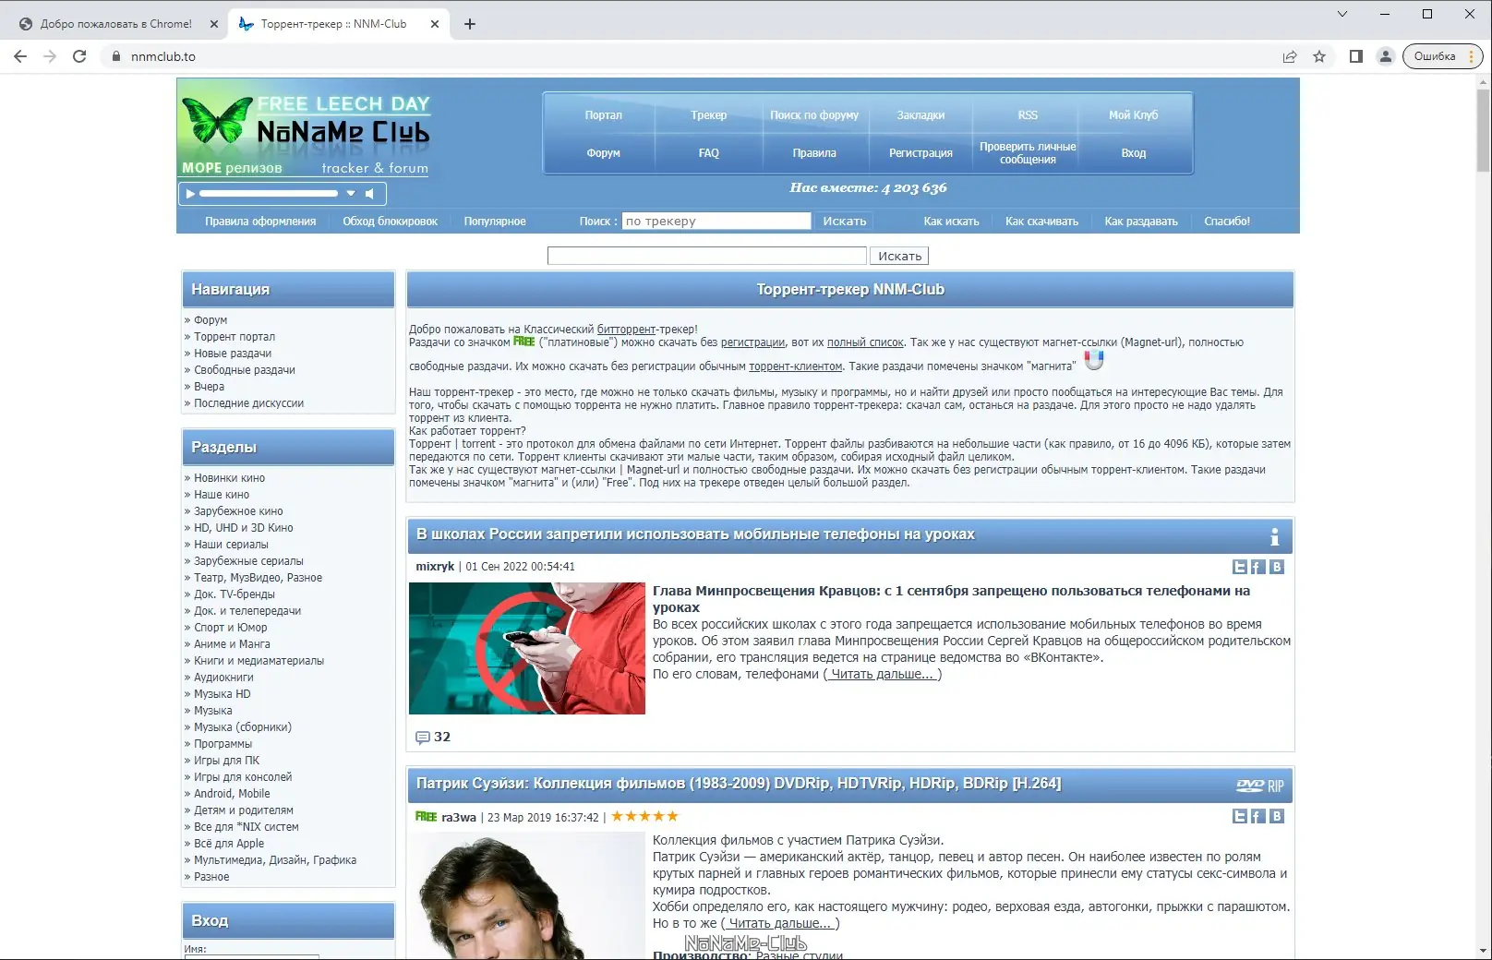Open the tab search chevron near window controls
The image size is (1492, 960).
pyautogui.click(x=1341, y=15)
